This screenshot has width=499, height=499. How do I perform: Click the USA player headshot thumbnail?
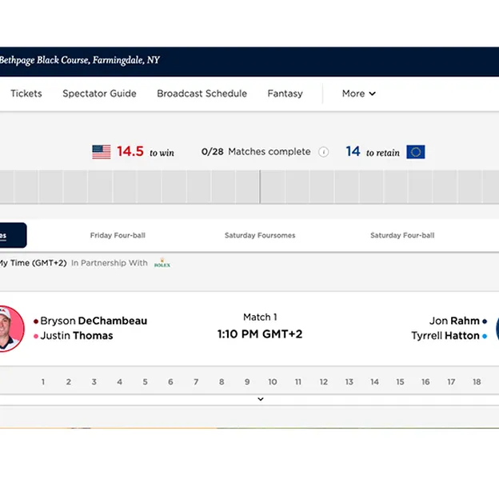tap(11, 329)
